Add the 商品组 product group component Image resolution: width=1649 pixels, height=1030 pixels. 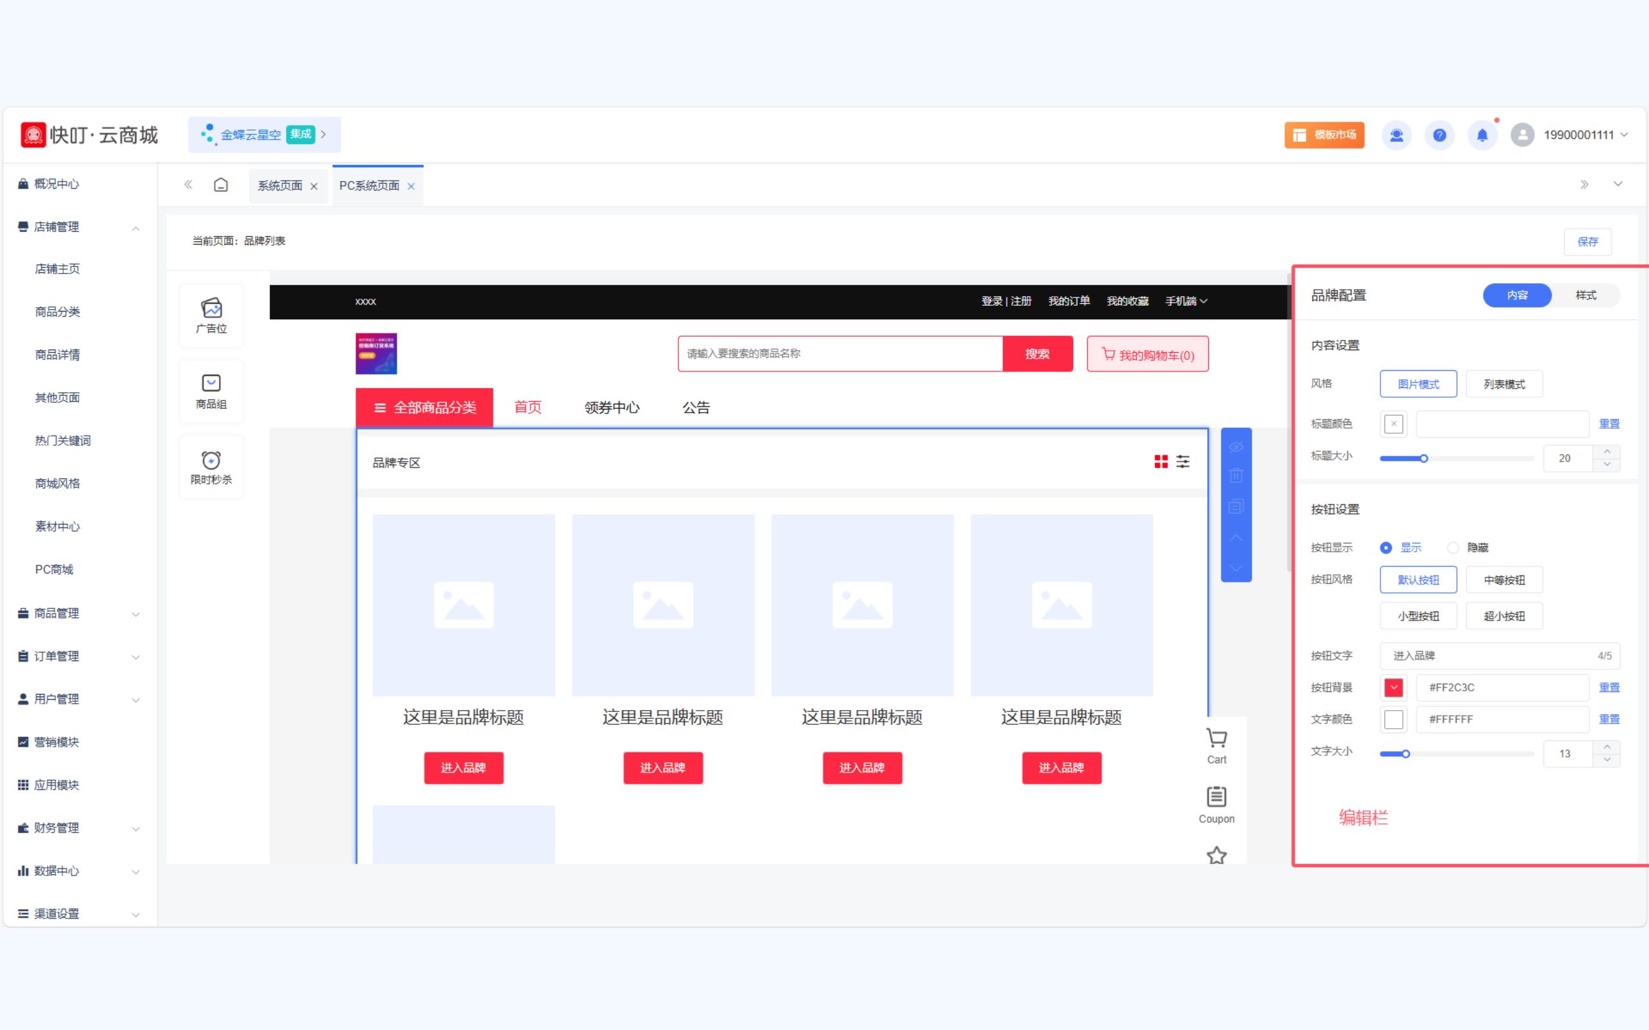pos(211,391)
